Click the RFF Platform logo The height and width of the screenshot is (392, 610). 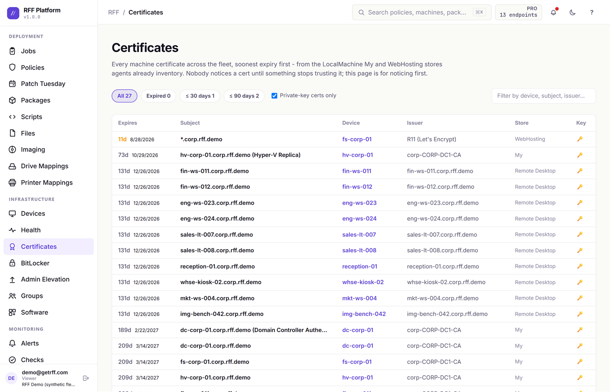coord(13,13)
